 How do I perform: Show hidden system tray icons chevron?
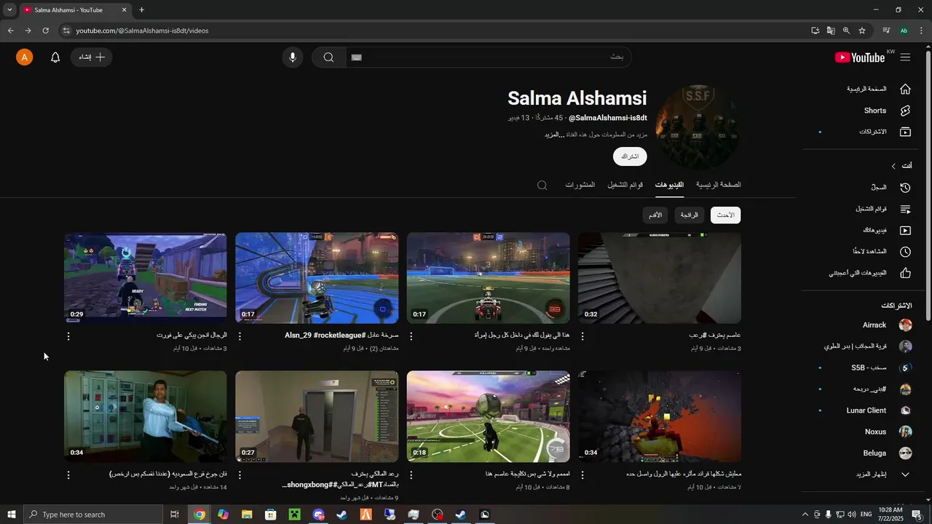click(805, 515)
